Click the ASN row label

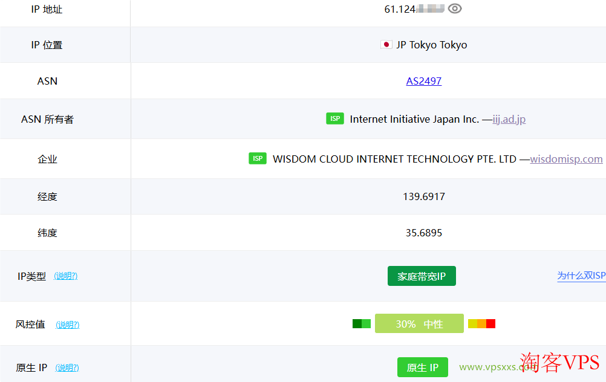[47, 81]
